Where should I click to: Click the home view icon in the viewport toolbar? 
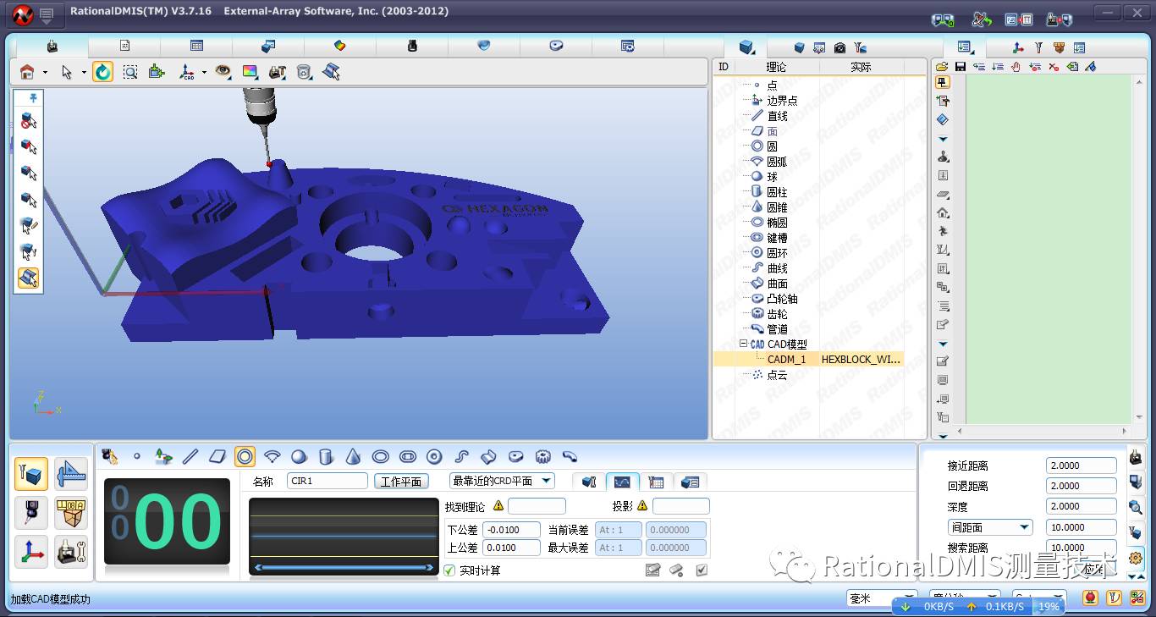(x=27, y=73)
